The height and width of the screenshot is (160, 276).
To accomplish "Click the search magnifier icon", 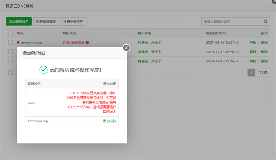I will point(265,21).
